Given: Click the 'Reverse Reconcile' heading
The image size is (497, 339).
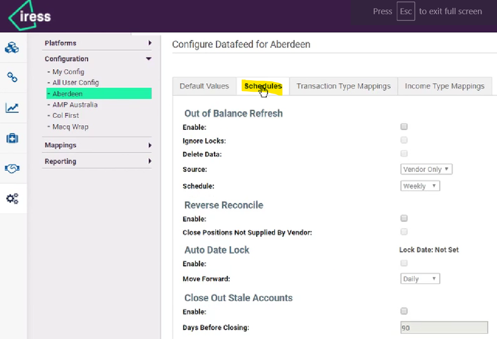Looking at the screenshot, I should [224, 205].
